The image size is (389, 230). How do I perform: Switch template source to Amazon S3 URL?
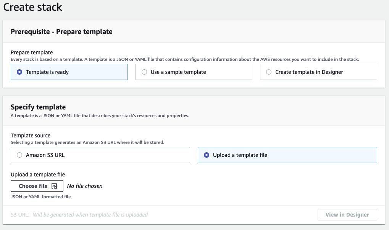pyautogui.click(x=20, y=155)
